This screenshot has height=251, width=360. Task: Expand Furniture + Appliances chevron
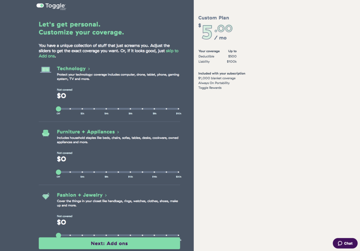[118, 132]
